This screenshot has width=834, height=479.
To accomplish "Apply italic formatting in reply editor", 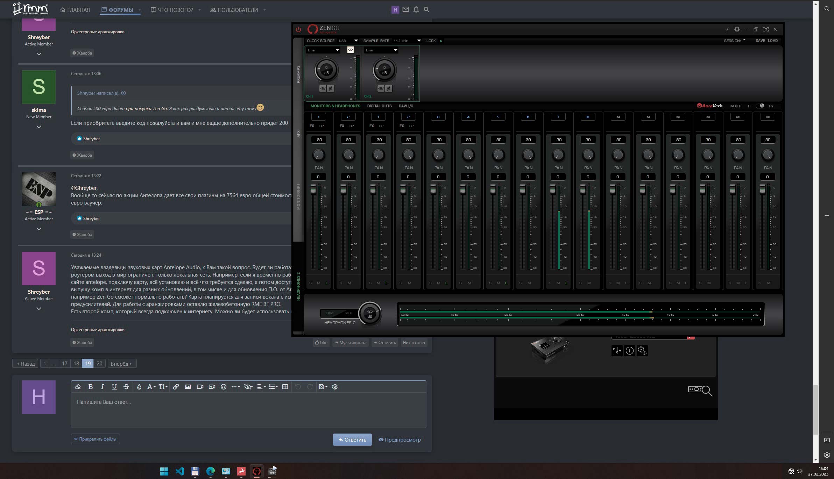I will pyautogui.click(x=102, y=387).
